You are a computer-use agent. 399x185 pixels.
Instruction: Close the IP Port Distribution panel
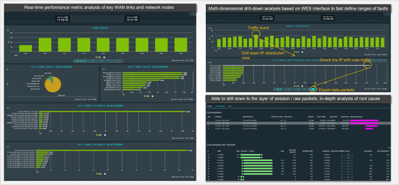point(386,60)
